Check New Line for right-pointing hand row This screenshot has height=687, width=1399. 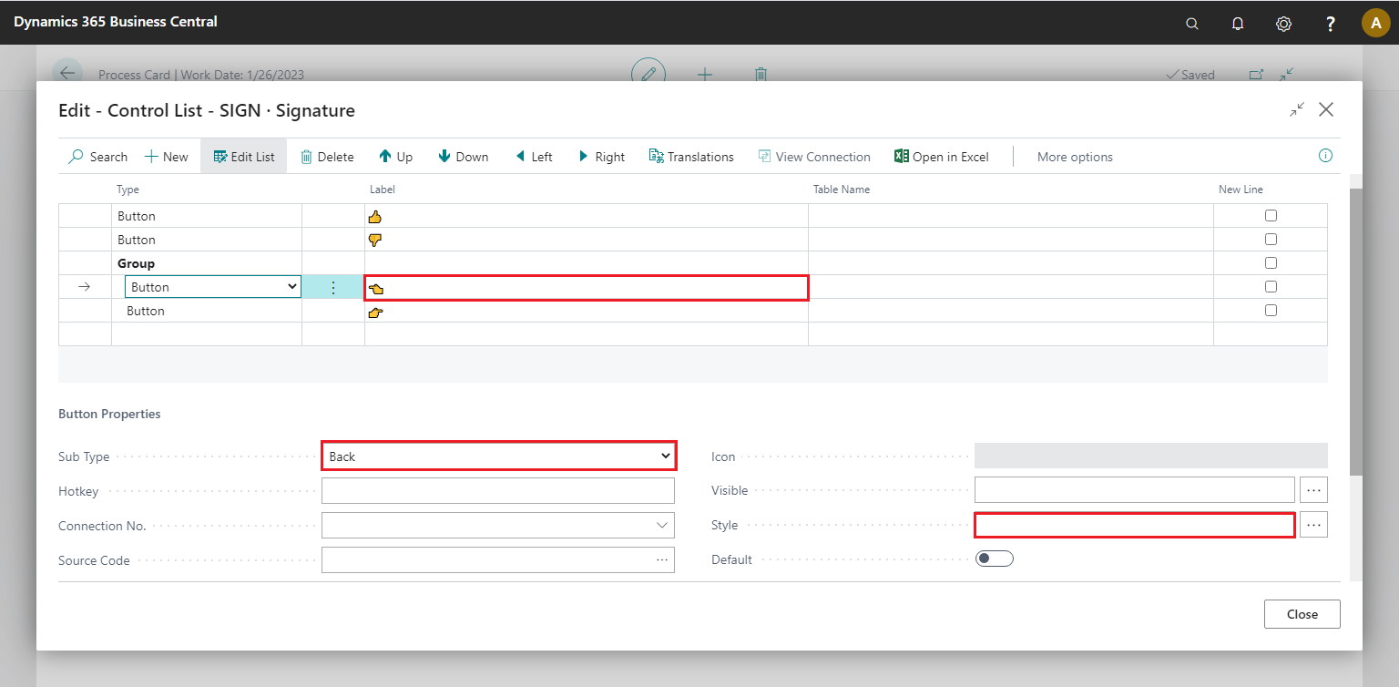tap(1271, 311)
